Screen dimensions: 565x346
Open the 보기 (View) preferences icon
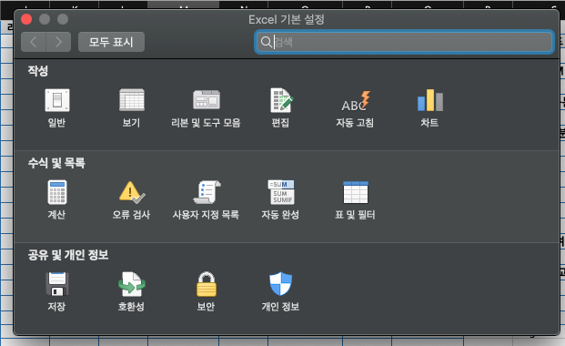(132, 100)
